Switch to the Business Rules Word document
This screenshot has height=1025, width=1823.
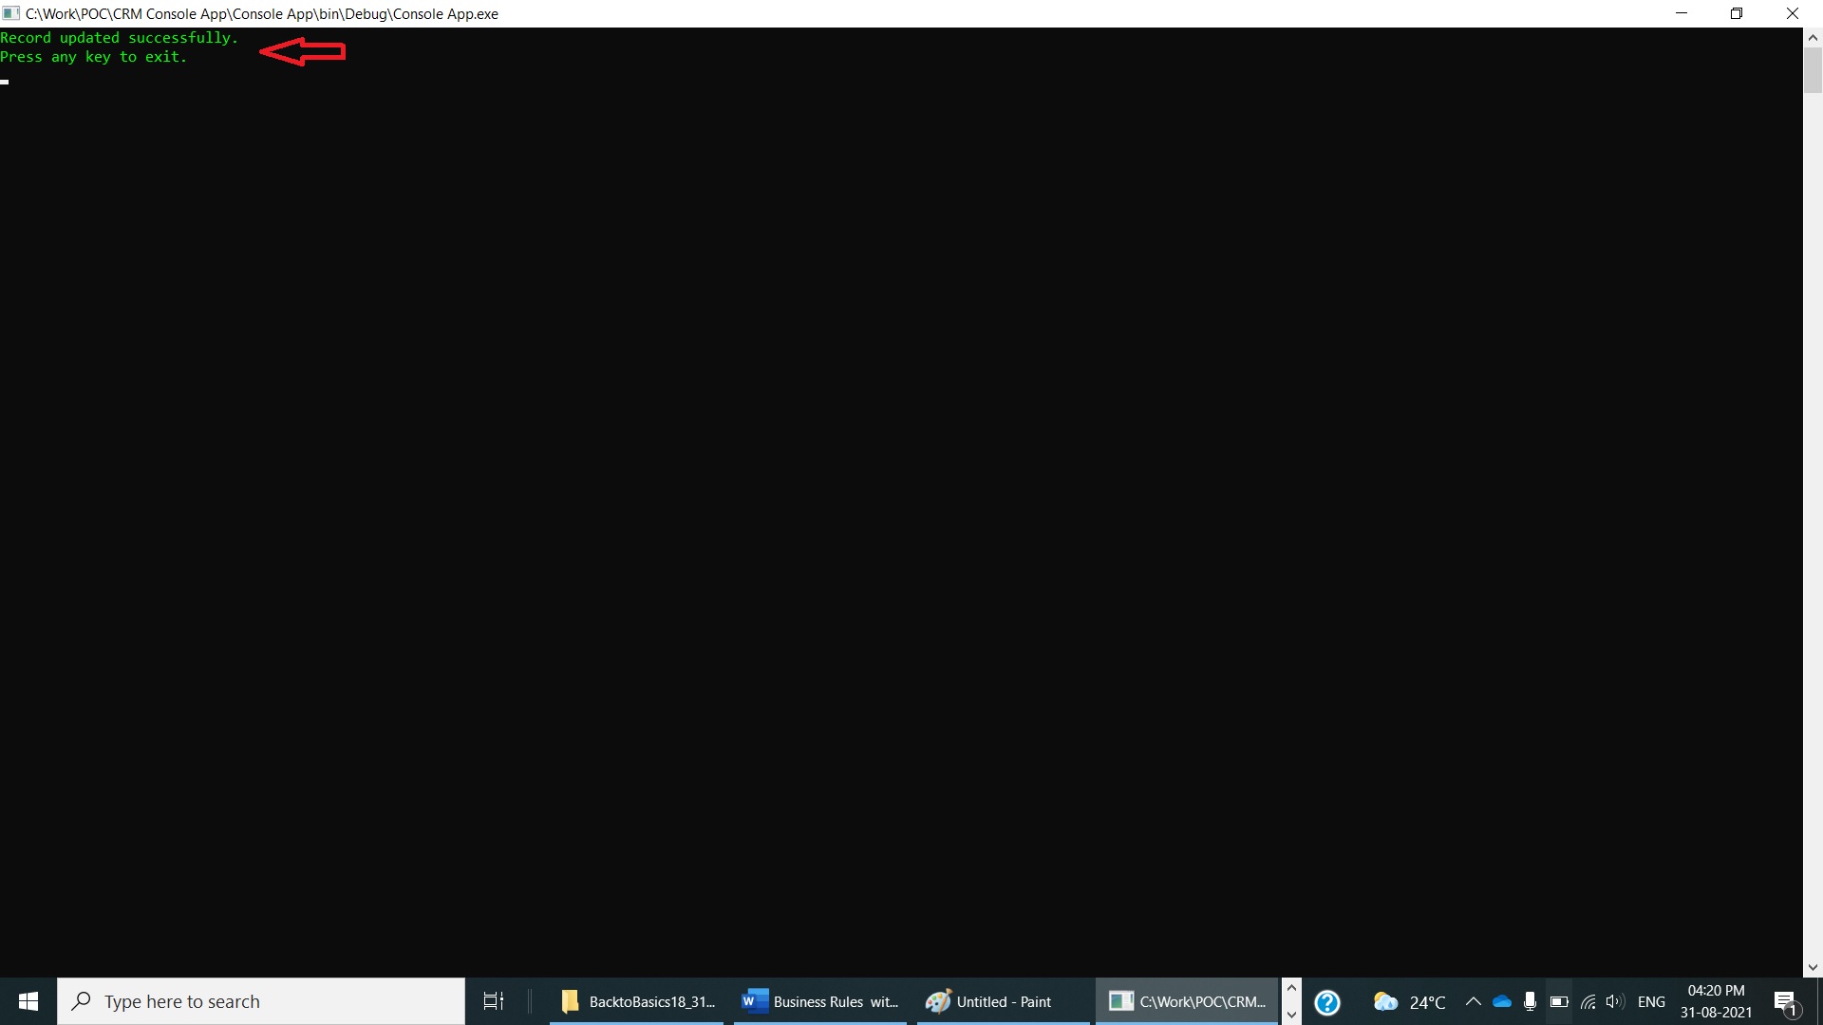[x=820, y=1001]
